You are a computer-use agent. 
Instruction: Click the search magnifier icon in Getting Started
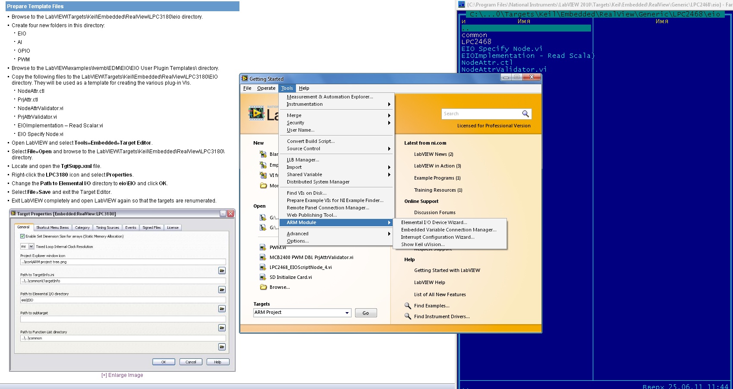click(525, 114)
